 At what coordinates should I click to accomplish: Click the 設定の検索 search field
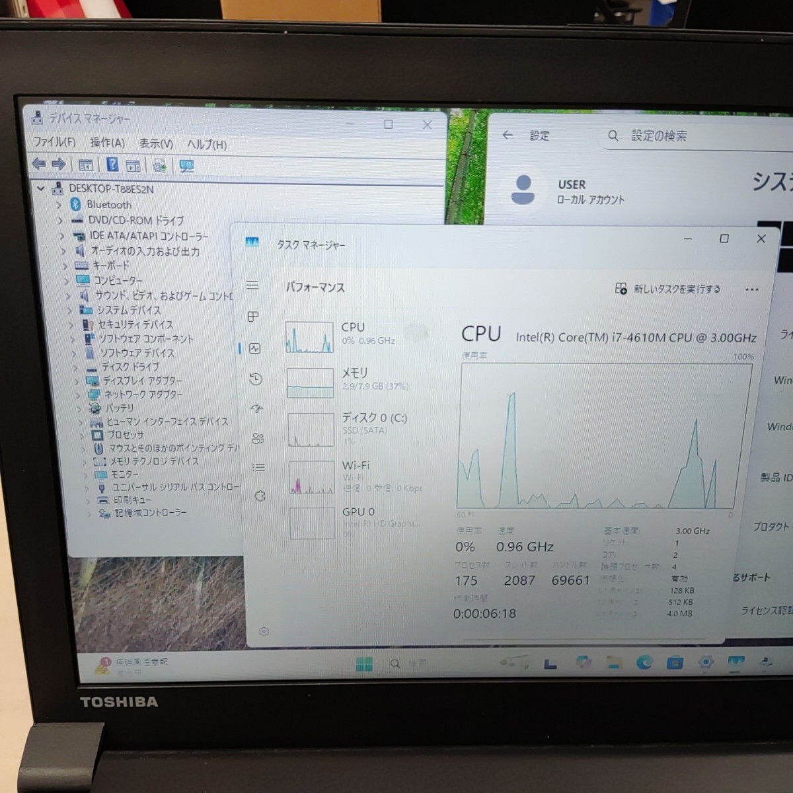700,135
